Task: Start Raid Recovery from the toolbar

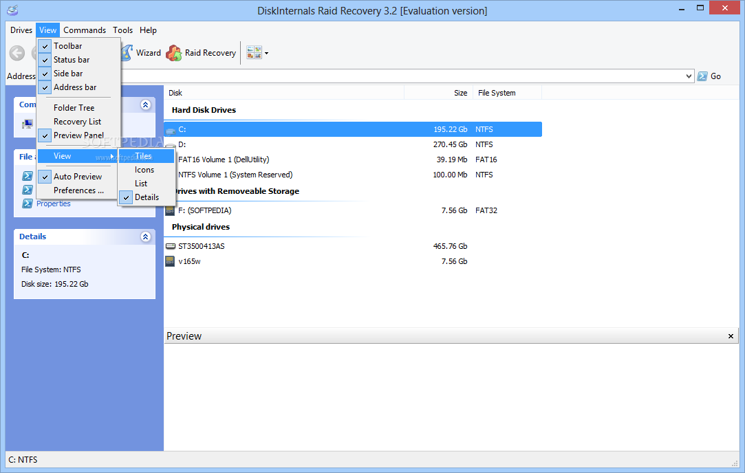Action: click(x=201, y=53)
